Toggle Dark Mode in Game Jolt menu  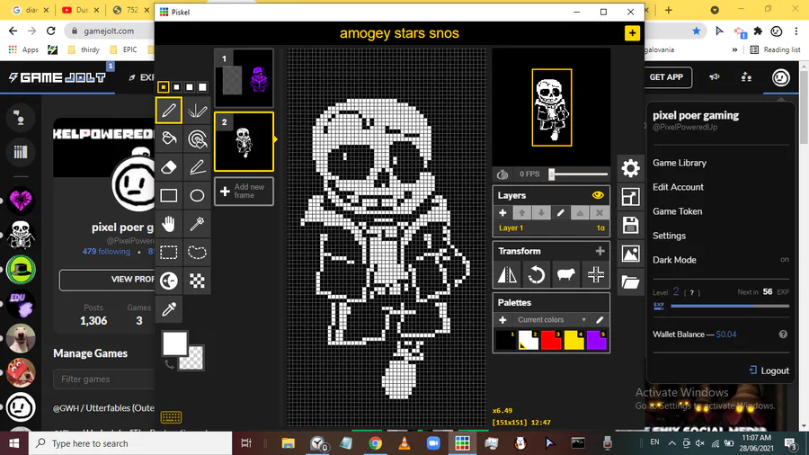720,260
